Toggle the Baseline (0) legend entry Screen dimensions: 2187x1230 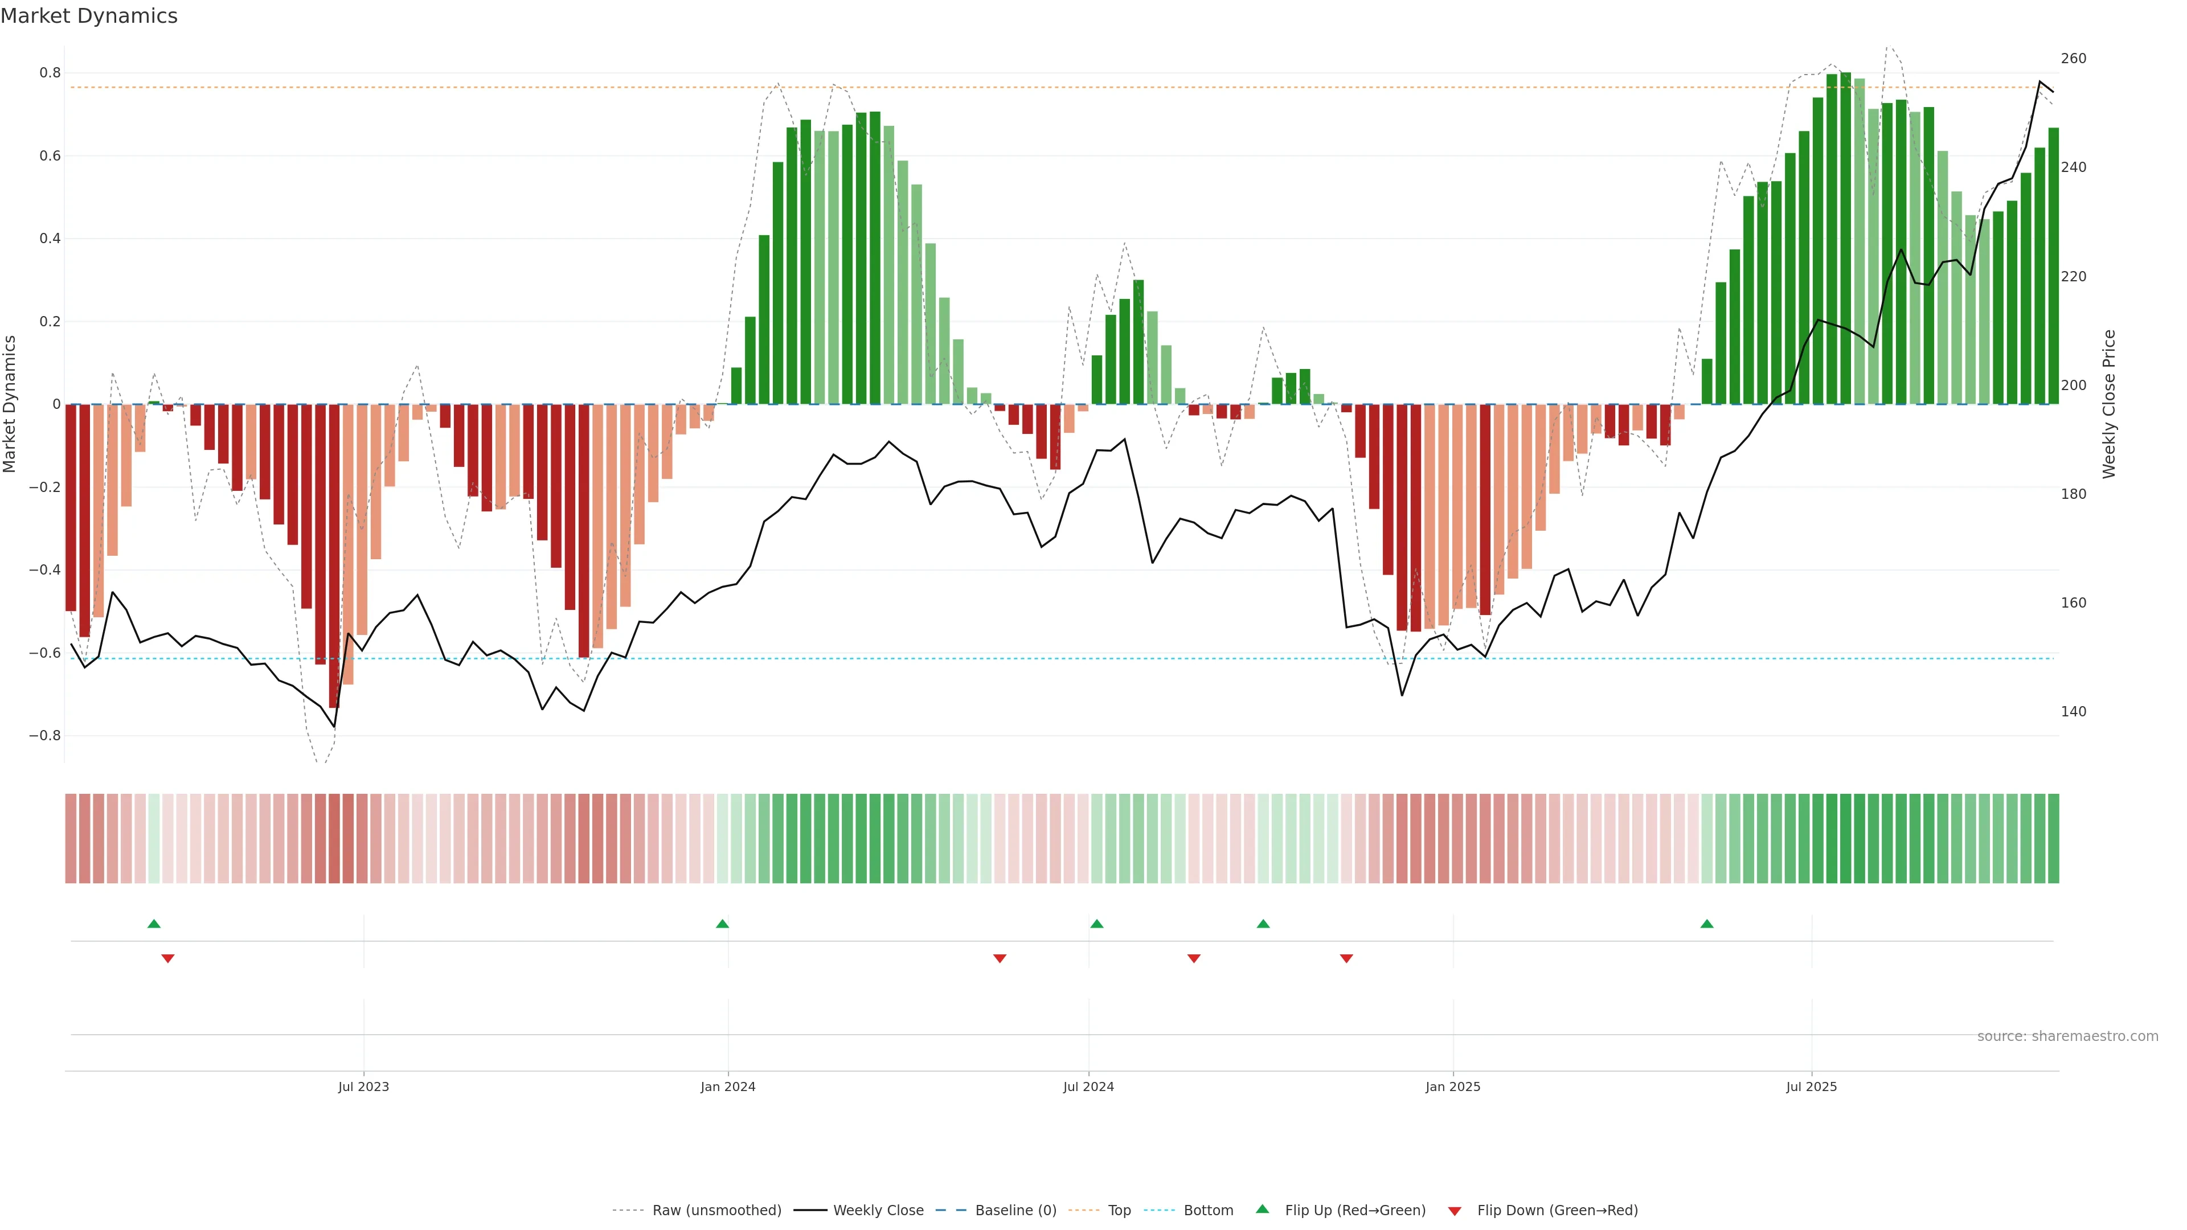point(1015,1211)
